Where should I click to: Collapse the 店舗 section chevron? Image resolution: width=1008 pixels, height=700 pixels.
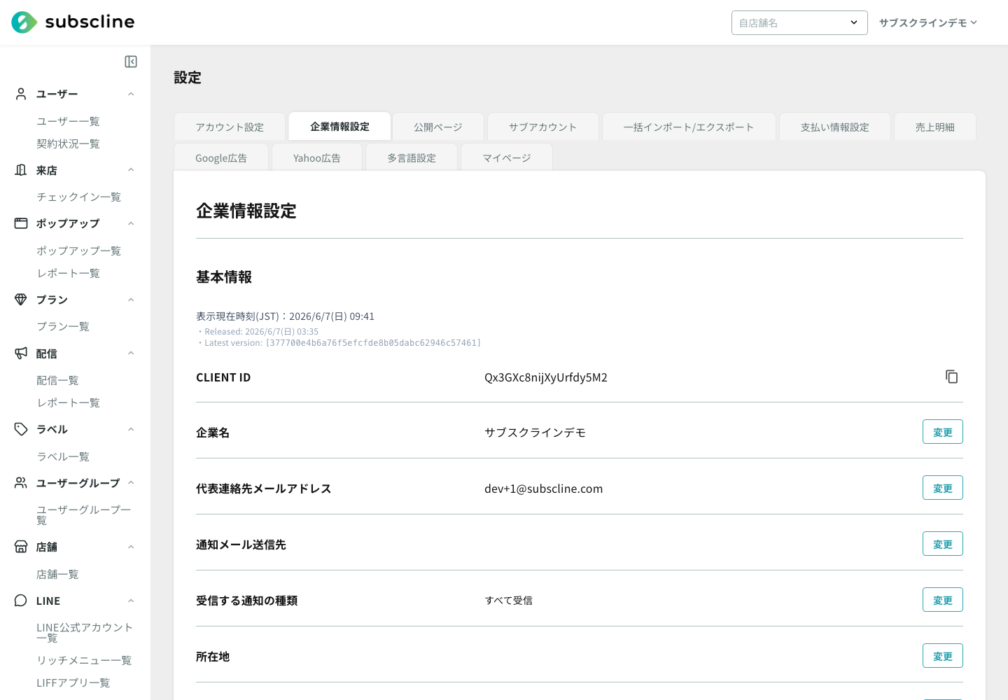tap(131, 547)
